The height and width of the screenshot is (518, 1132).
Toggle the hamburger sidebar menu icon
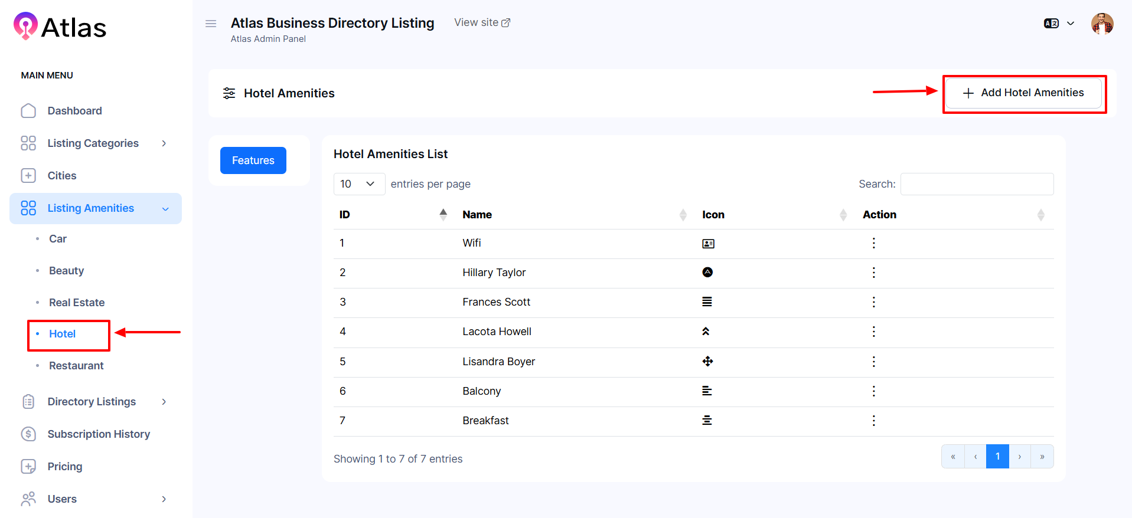pyautogui.click(x=211, y=24)
